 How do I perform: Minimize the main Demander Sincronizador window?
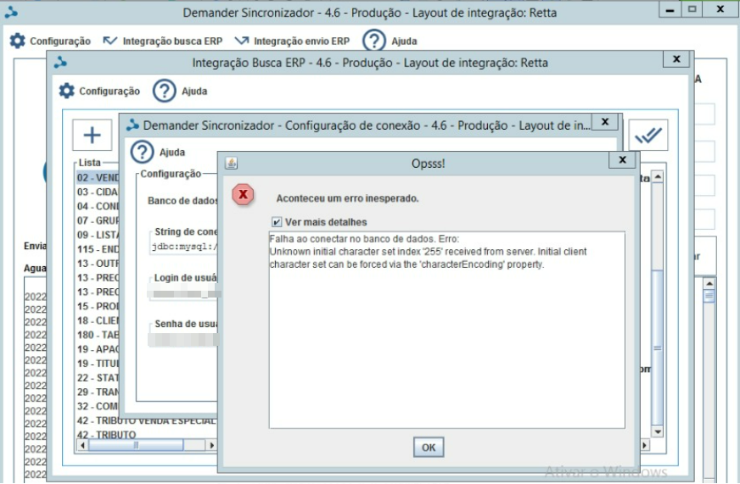[x=670, y=9]
